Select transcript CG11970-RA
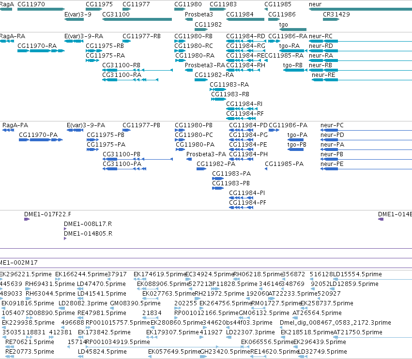412x359 pixels. tap(37, 46)
